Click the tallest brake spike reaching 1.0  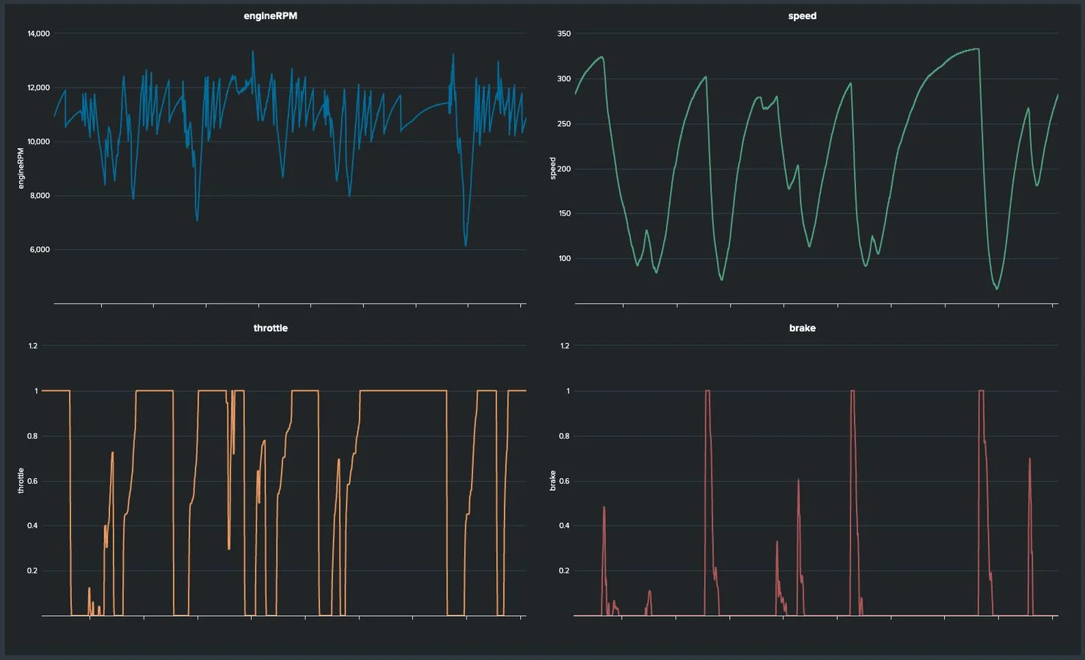pyautogui.click(x=852, y=391)
